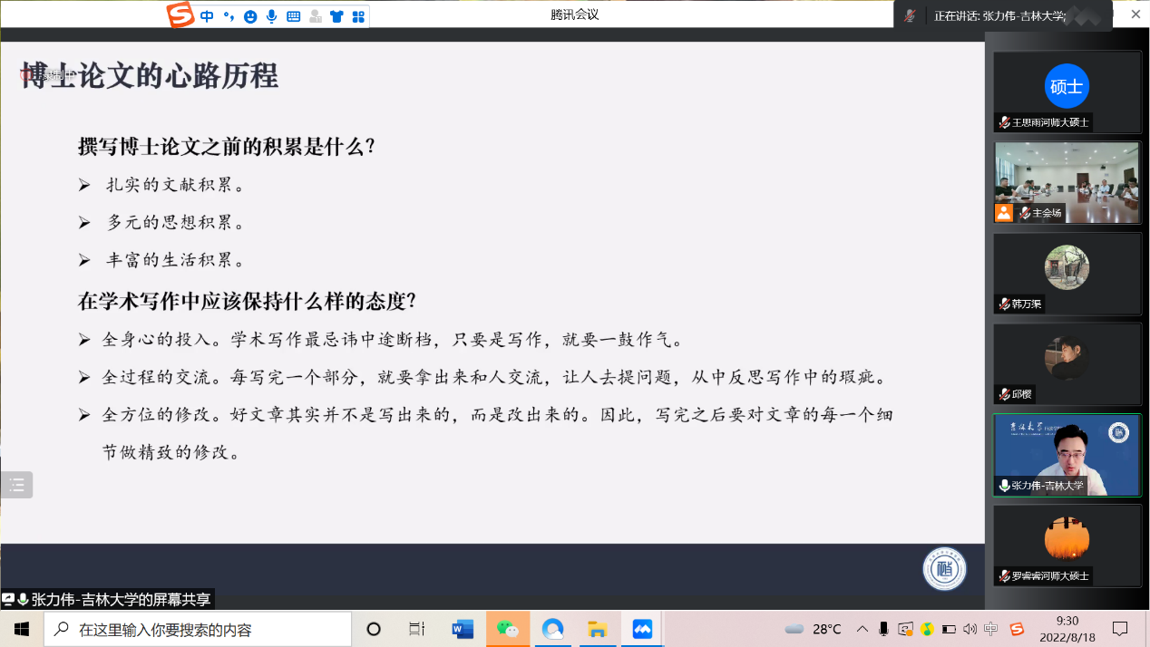Click the Sogou input method logo
1150x647 pixels.
click(180, 15)
